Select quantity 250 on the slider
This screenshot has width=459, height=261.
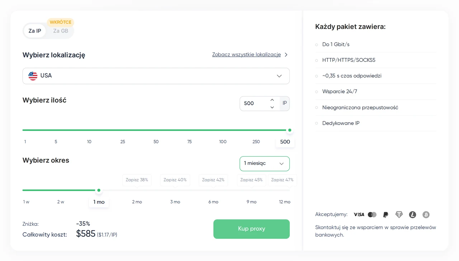256,142
